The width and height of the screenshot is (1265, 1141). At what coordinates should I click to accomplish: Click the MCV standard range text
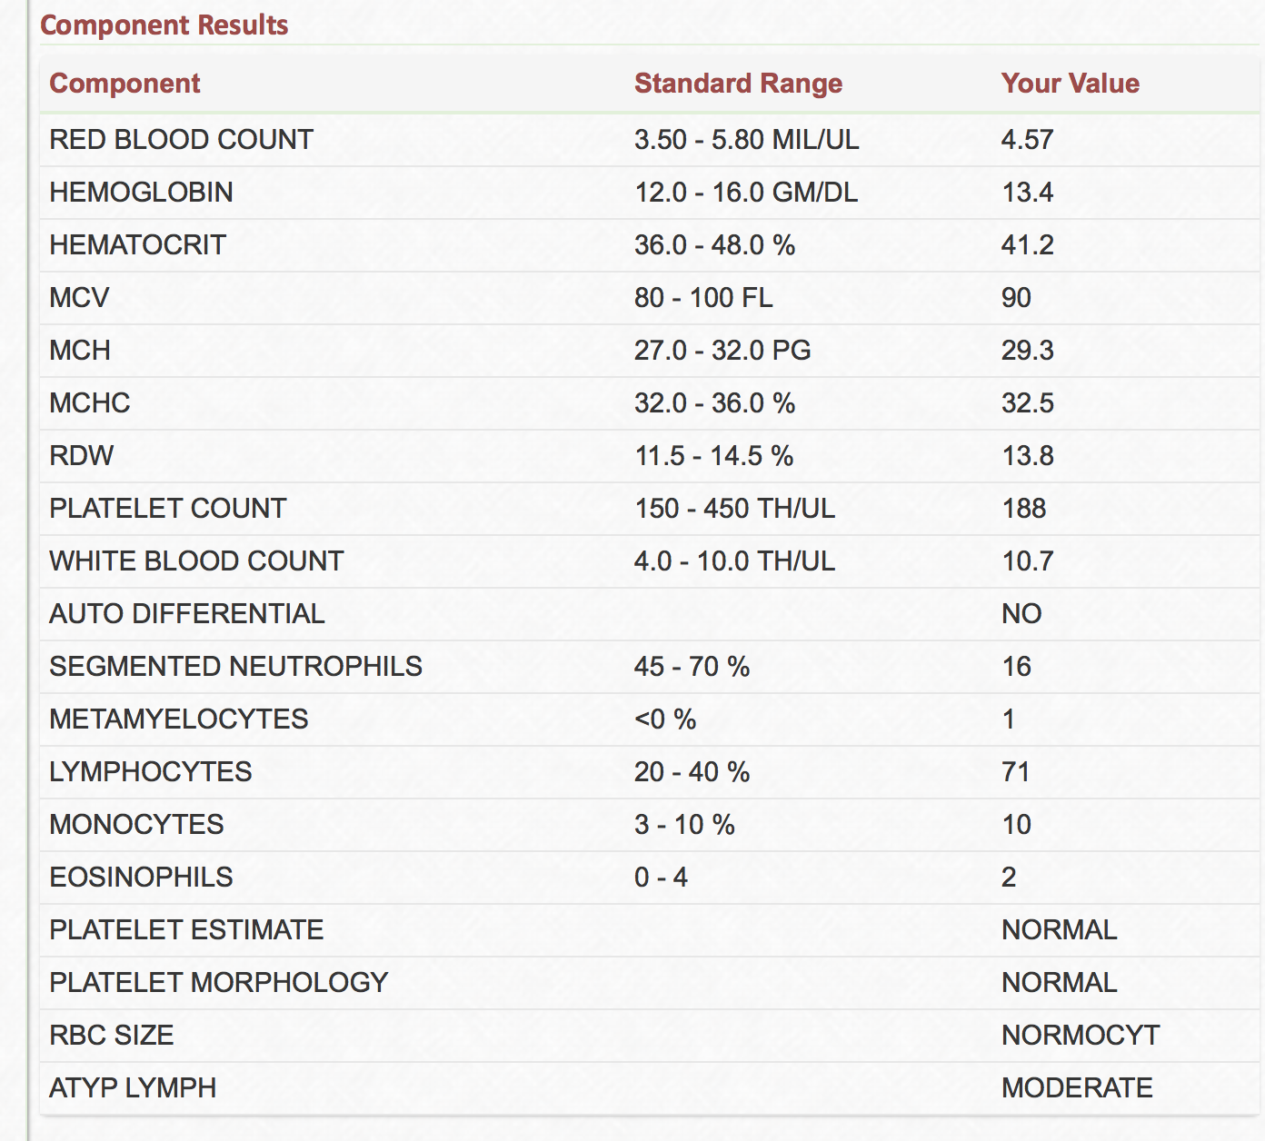703,298
